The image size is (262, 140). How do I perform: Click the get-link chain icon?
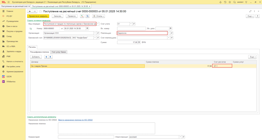(250, 11)
